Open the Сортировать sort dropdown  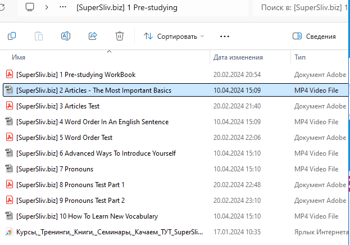click(x=174, y=36)
